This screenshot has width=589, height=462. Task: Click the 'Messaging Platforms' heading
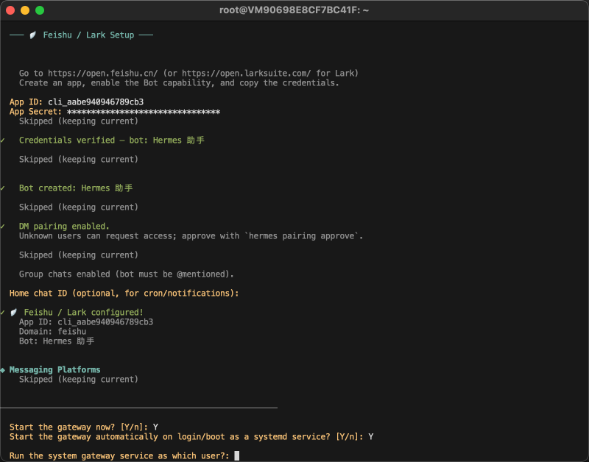(54, 370)
